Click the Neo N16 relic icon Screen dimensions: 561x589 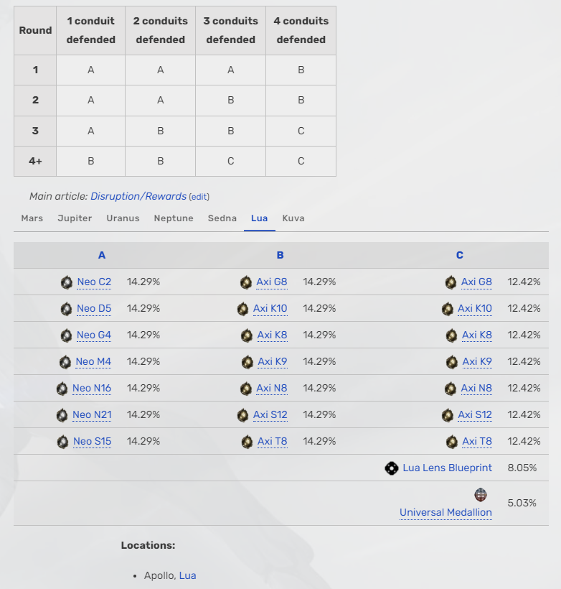click(62, 389)
